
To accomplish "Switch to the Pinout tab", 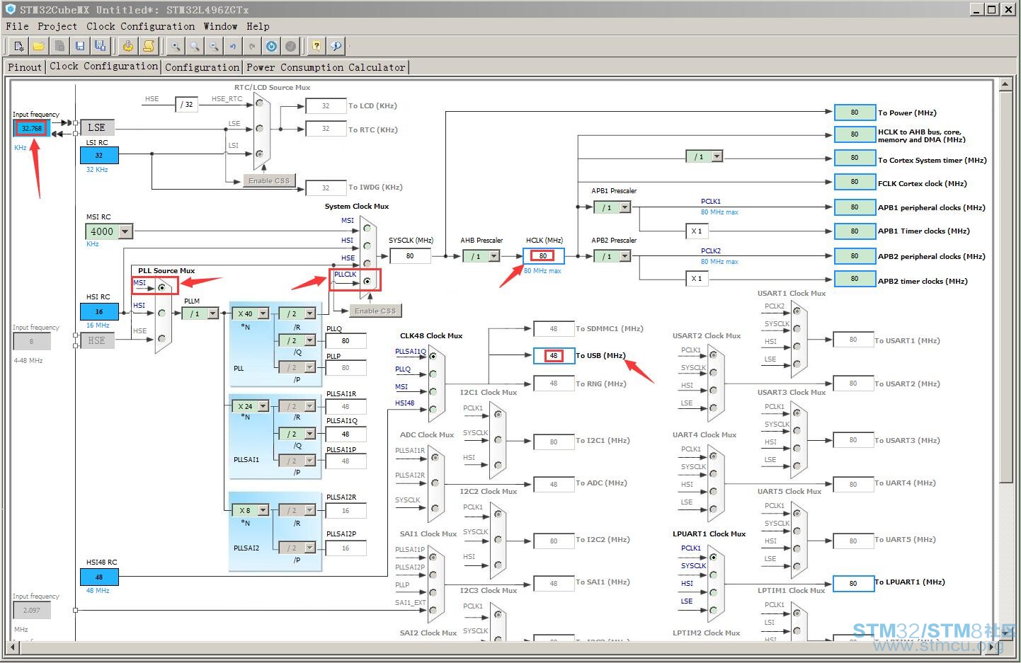I will 25,67.
